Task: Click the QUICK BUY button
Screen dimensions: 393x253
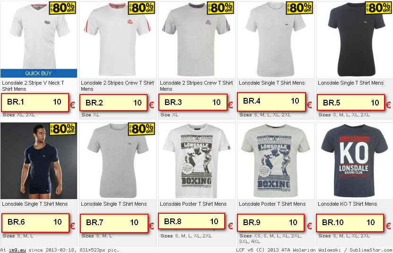Action: pyautogui.click(x=39, y=73)
